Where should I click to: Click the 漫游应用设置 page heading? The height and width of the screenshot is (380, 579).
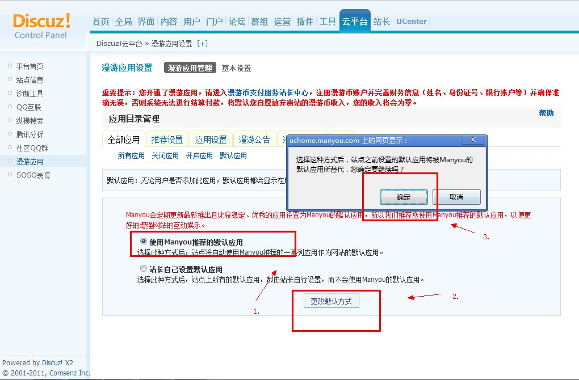[127, 68]
